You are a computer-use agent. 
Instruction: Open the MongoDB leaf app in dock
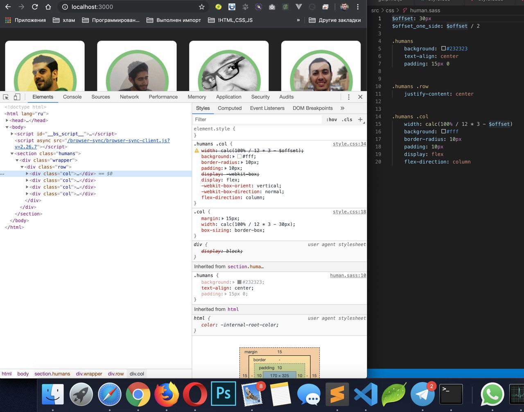coord(394,394)
